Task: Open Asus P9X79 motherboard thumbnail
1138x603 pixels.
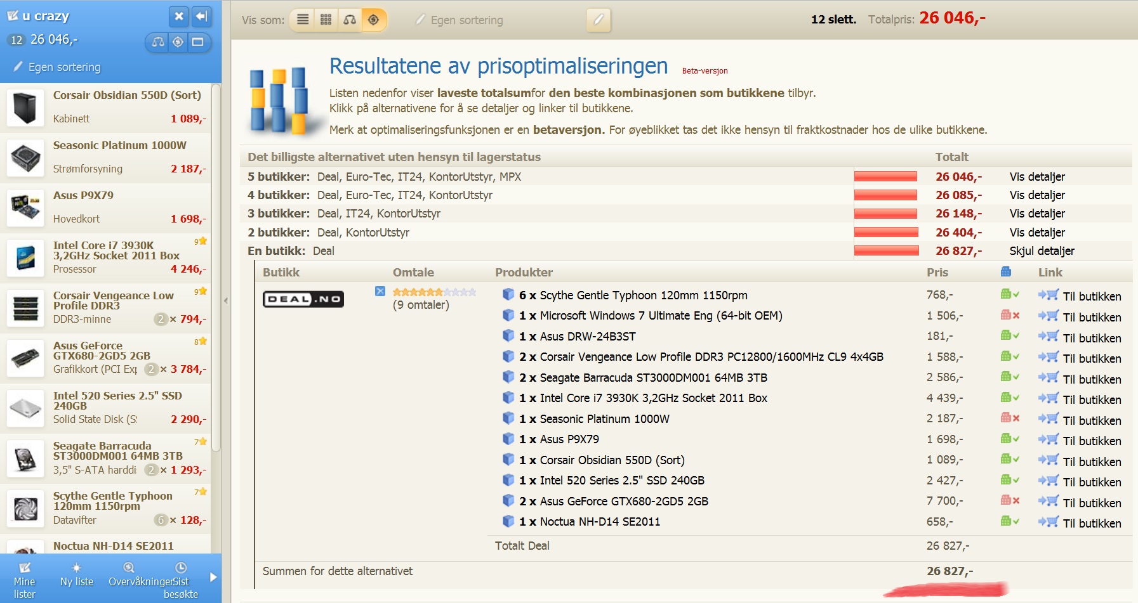Action: click(x=25, y=207)
